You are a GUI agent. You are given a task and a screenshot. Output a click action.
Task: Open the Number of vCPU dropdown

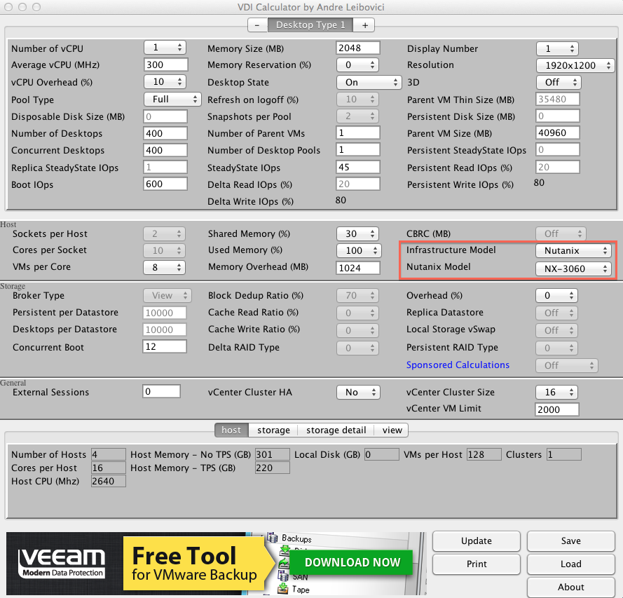[165, 48]
